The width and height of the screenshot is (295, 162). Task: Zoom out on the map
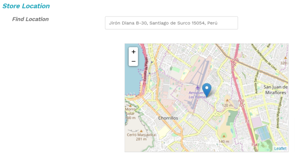coord(134,61)
